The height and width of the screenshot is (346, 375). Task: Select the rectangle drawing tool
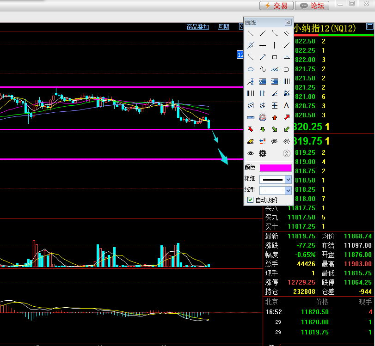(x=275, y=57)
